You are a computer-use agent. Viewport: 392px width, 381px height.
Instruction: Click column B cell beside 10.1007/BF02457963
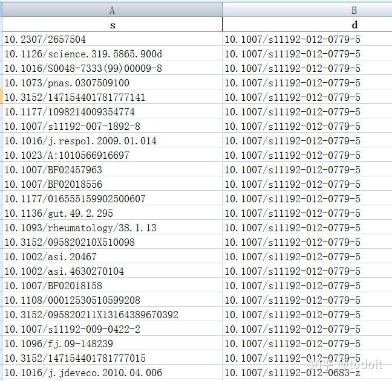click(x=307, y=169)
